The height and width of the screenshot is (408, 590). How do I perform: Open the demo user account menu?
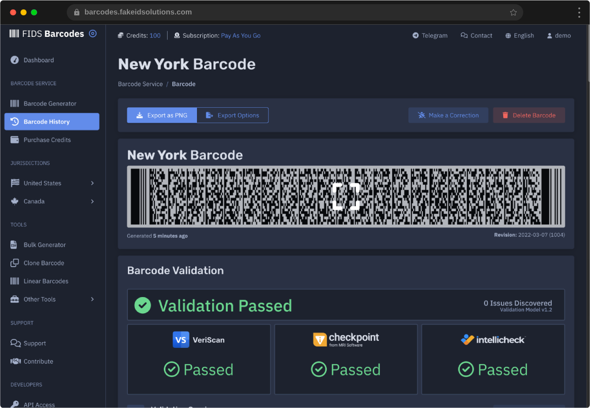(559, 35)
